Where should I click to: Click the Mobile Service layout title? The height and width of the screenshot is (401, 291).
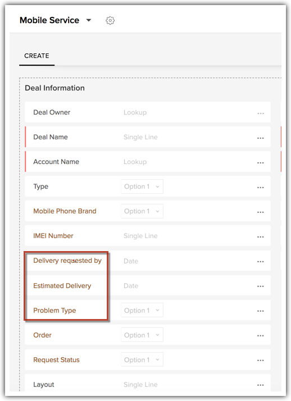pos(49,20)
